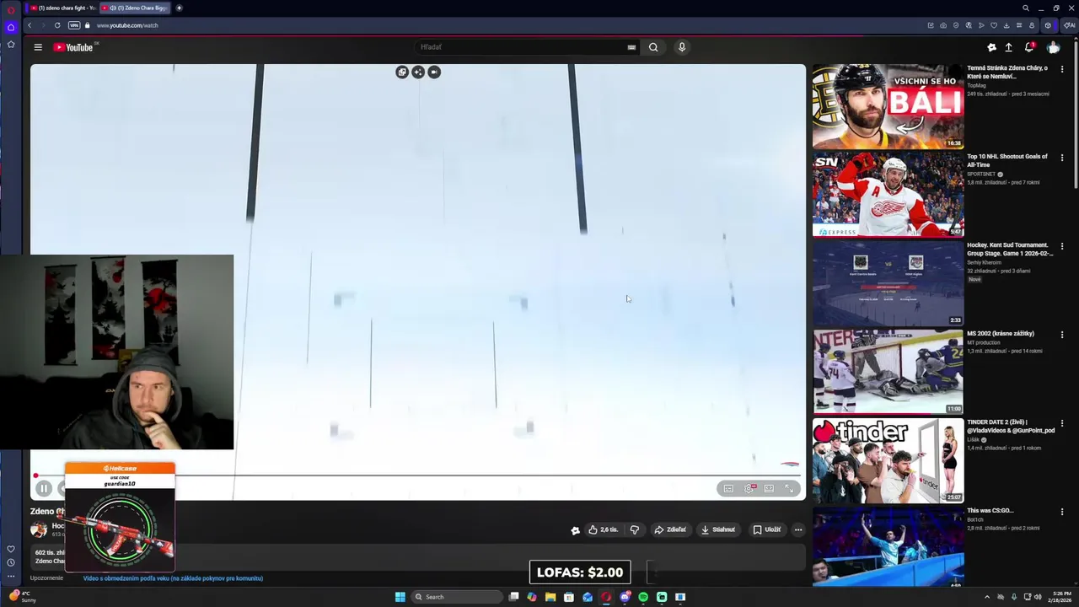This screenshot has width=1079, height=607.
Task: Switch to theater mode in player
Action: pos(769,488)
